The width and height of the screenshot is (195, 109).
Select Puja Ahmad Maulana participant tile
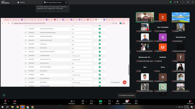tap(145, 37)
